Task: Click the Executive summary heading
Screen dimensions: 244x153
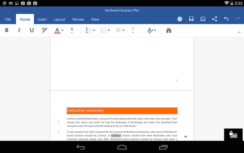Action: coord(85,111)
